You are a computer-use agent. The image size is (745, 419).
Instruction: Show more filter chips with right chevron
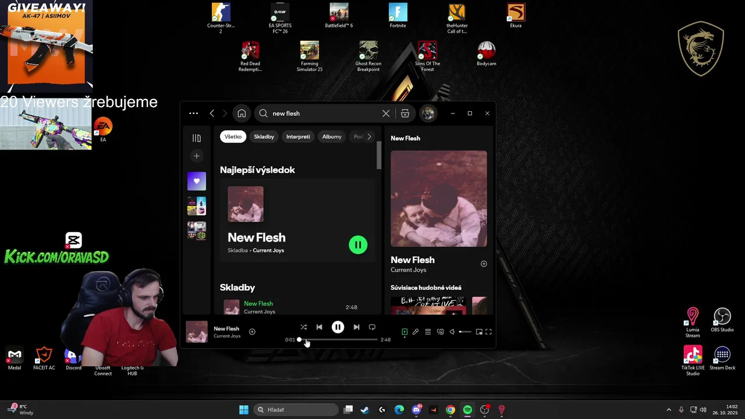[369, 137]
